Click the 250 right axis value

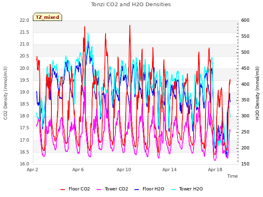coord(245,132)
